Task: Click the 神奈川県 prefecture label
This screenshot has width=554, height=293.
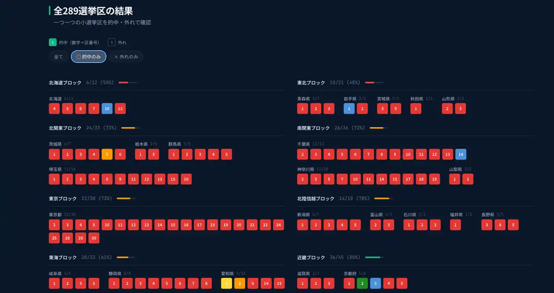Action: pos(306,169)
